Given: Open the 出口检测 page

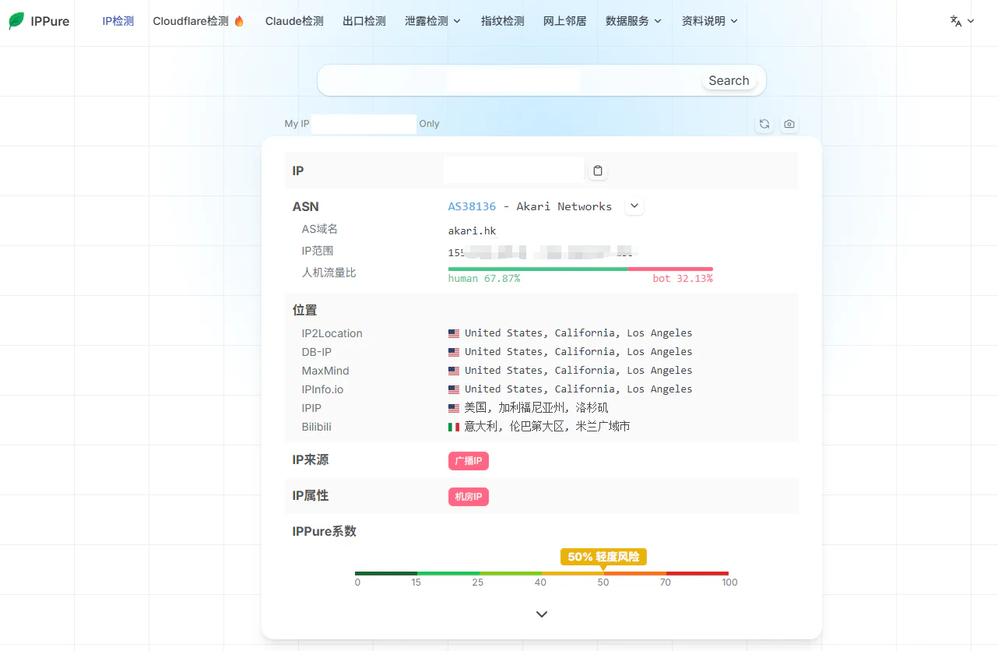Looking at the screenshot, I should click(x=364, y=21).
